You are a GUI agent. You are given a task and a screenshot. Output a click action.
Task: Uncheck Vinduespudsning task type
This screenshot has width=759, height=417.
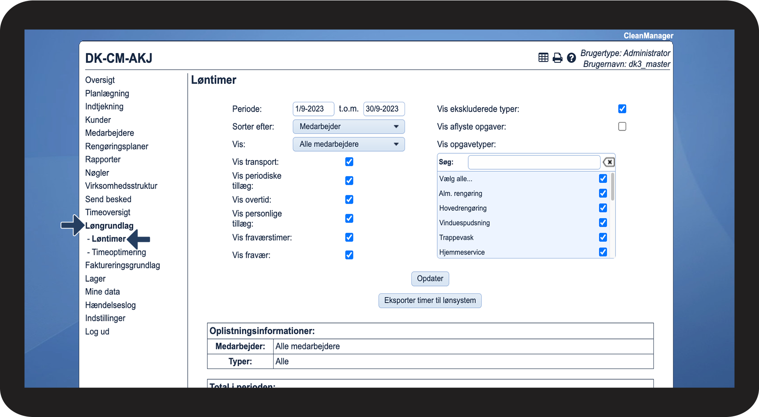(603, 223)
